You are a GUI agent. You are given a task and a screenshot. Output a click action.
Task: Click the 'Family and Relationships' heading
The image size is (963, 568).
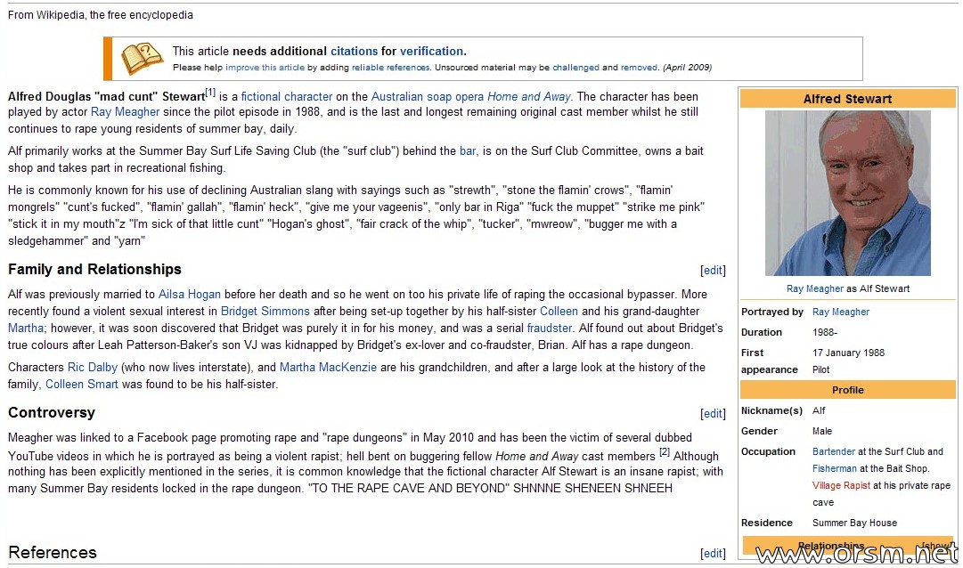tap(94, 270)
